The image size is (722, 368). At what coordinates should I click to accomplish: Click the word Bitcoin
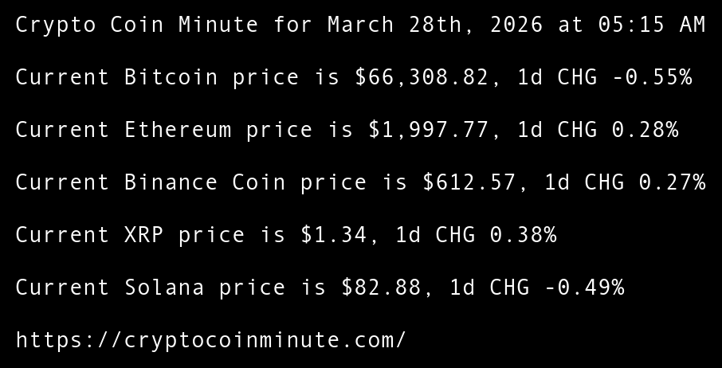pyautogui.click(x=171, y=77)
